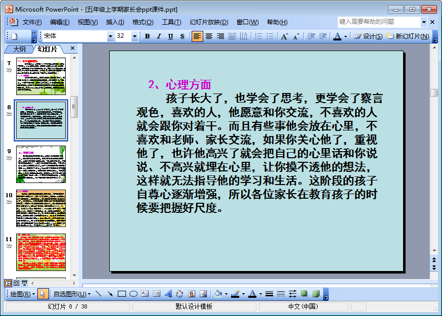Select the oval drawing tool
Screen dimensions: 442x316
coord(134,294)
